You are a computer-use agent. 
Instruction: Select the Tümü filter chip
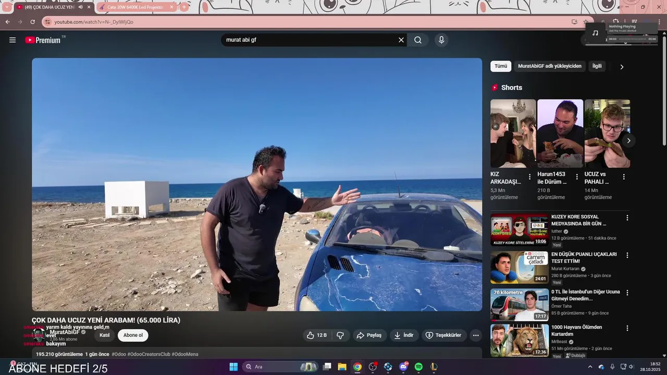point(501,66)
